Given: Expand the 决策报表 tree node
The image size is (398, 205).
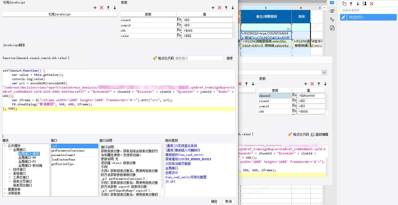Looking at the screenshot, I should tap(5, 193).
